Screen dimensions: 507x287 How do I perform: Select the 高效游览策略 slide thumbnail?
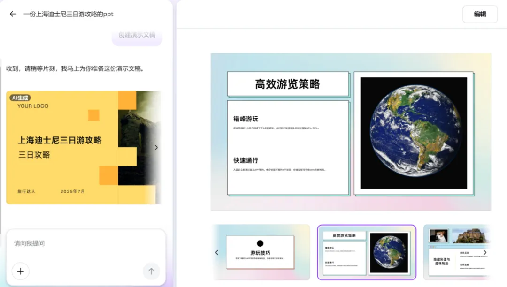coord(367,252)
